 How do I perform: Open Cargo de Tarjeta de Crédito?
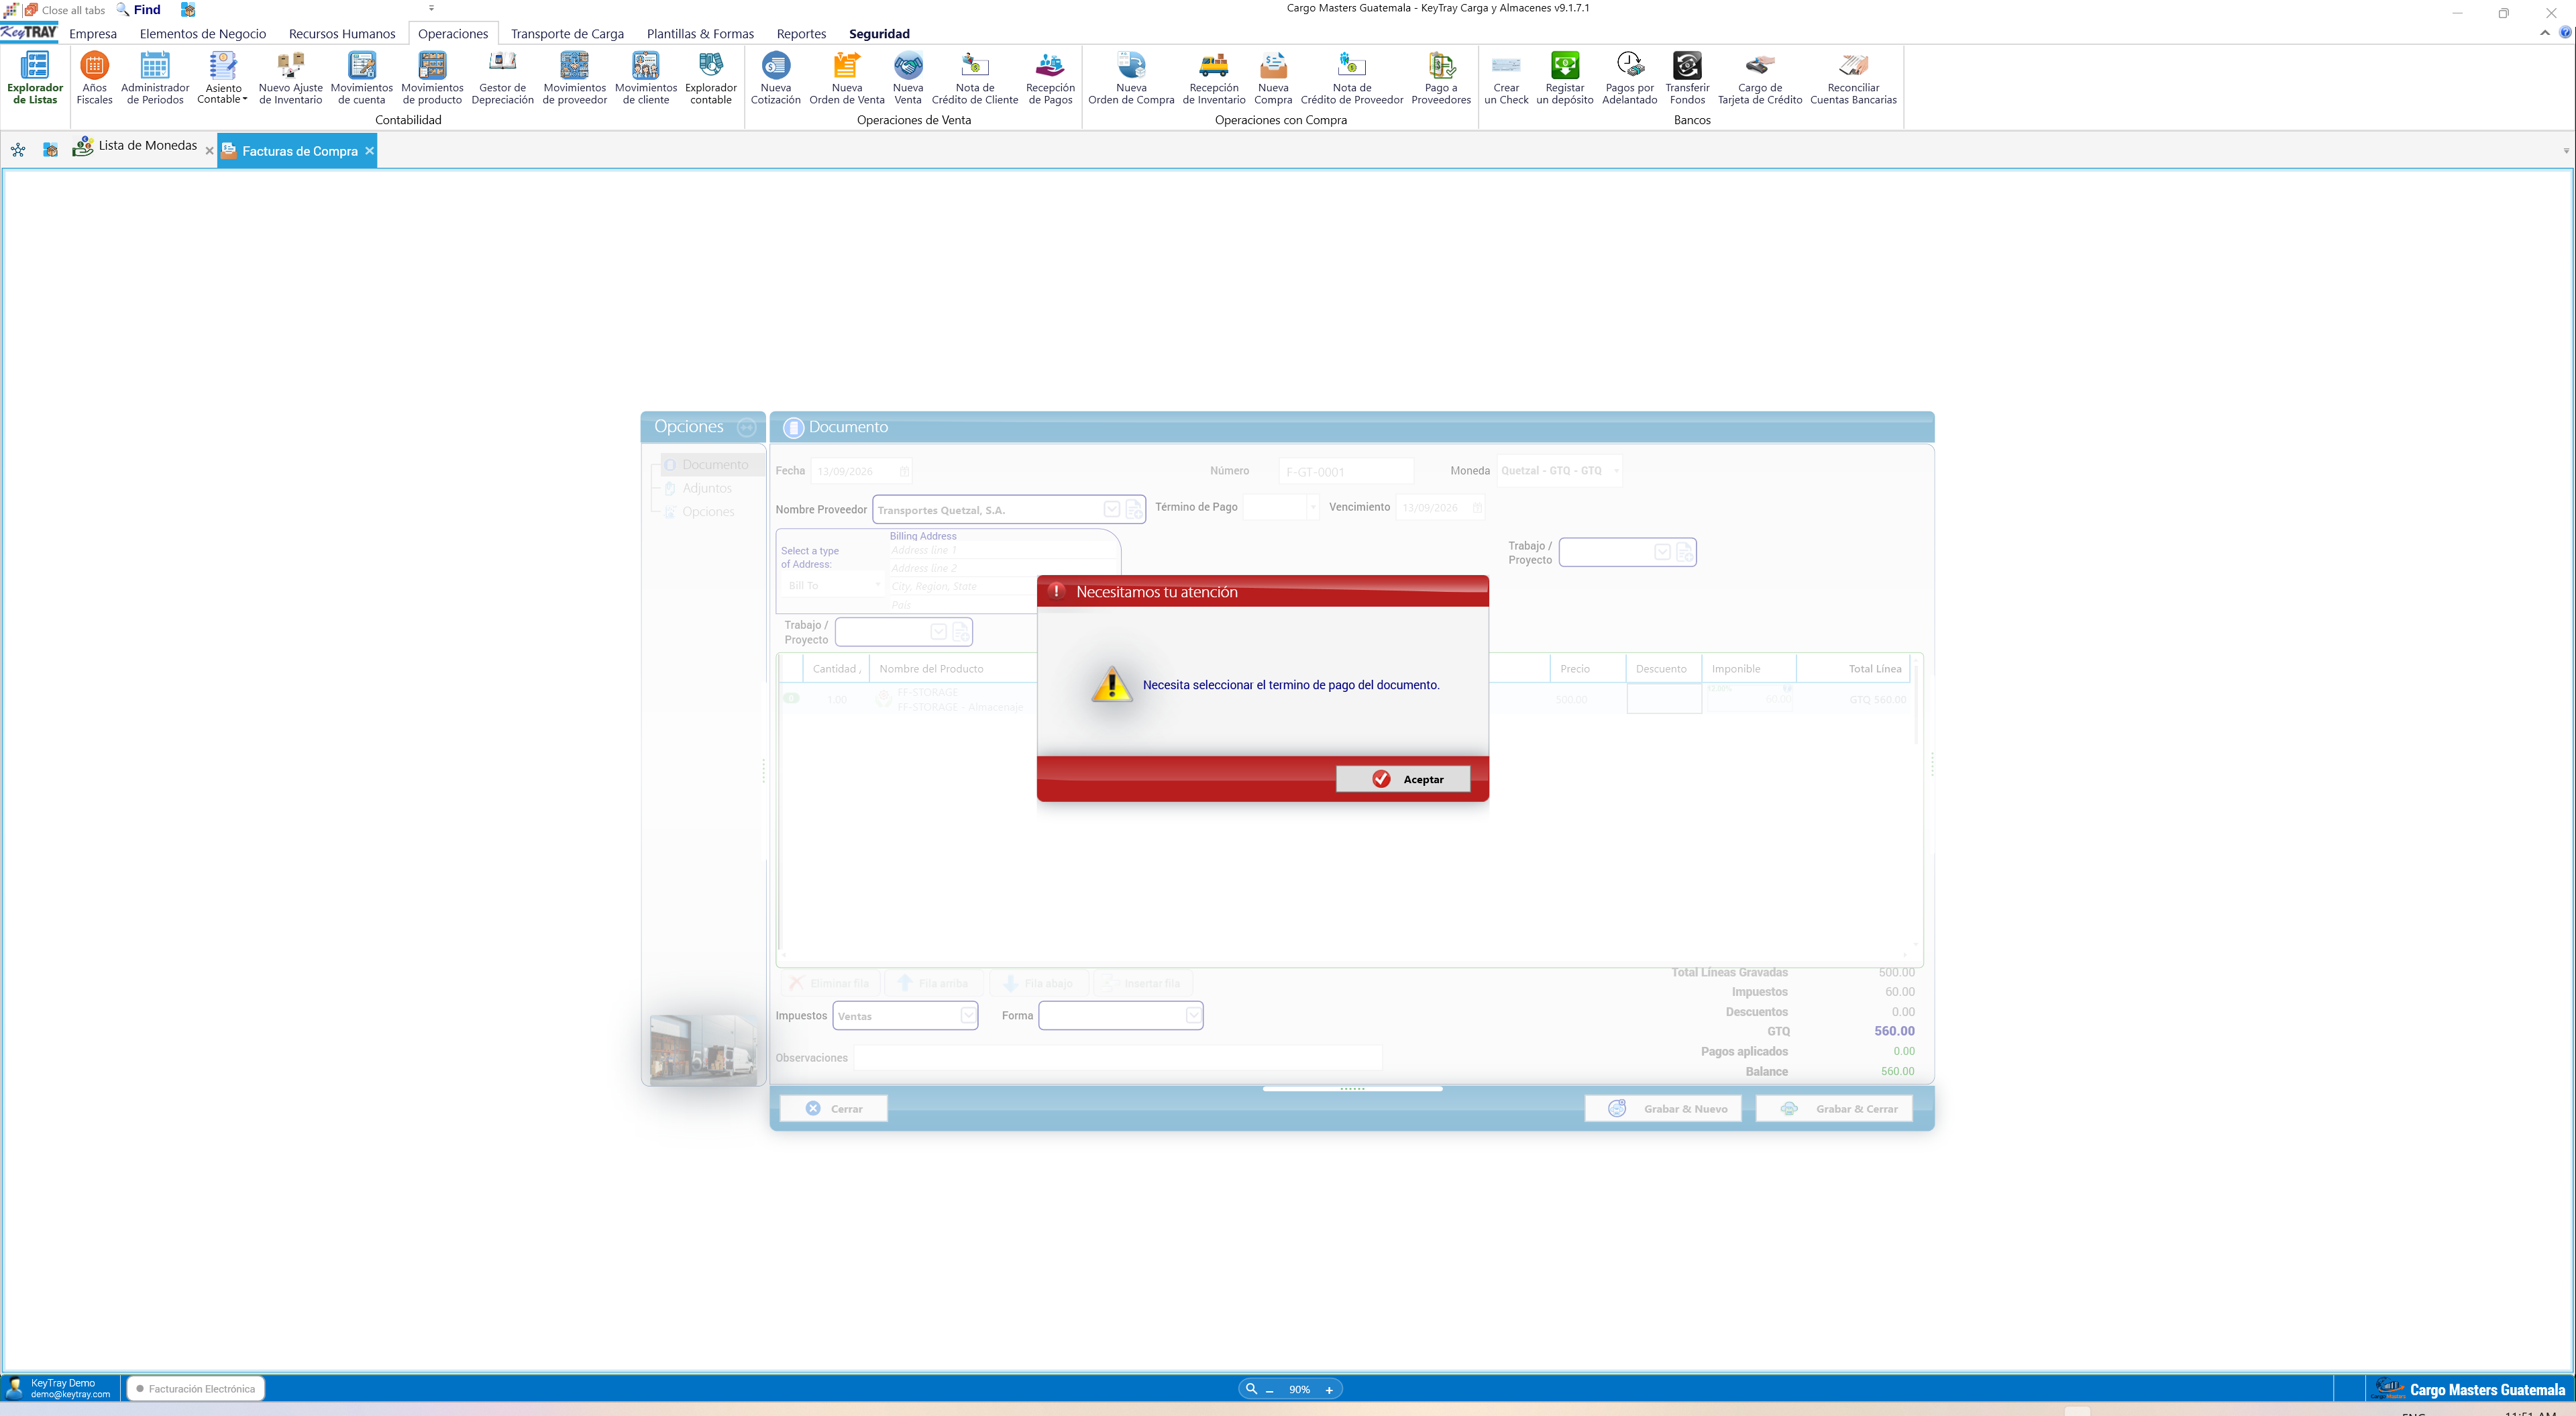click(x=1760, y=78)
